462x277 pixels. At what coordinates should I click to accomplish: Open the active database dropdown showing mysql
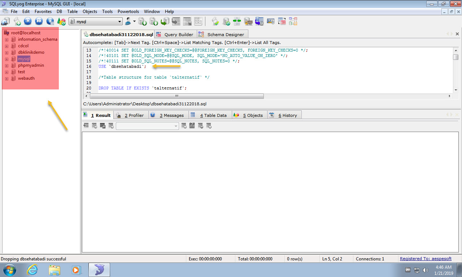click(96, 22)
